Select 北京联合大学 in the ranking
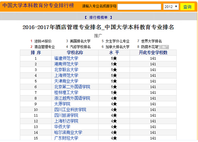This screenshot has width=198, height=142. (66, 70)
